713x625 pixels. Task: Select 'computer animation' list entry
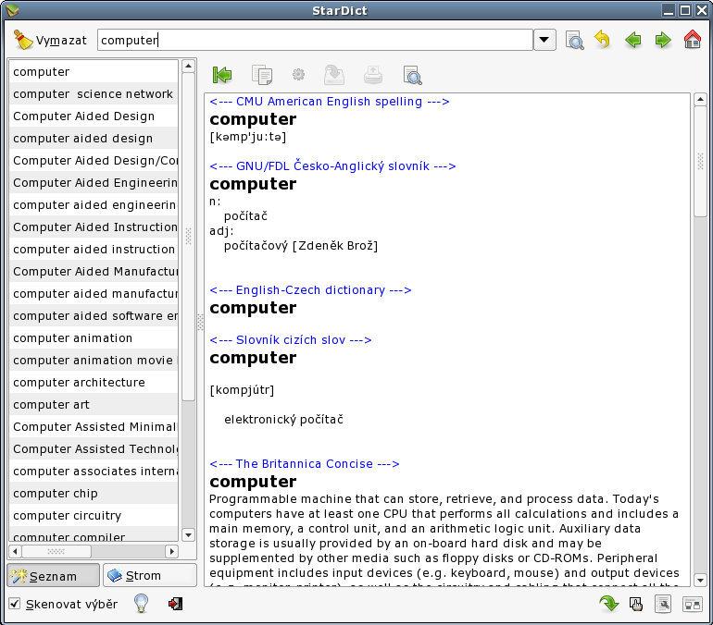94,338
